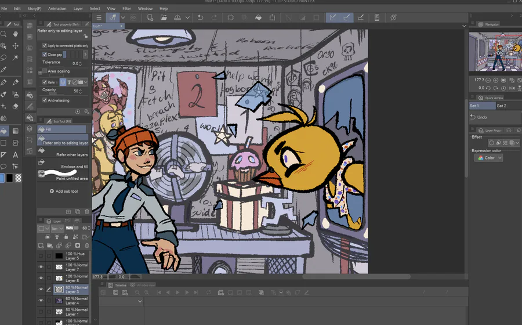522x325 pixels.
Task: Select the Hand move tool
Action: pos(15,34)
